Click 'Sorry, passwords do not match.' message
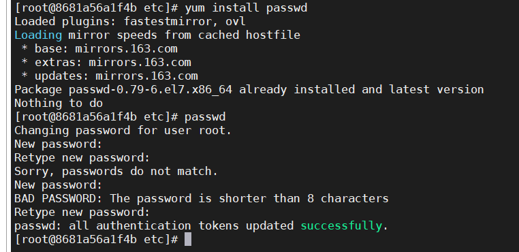Screen dimensions: 519x252 [116, 171]
